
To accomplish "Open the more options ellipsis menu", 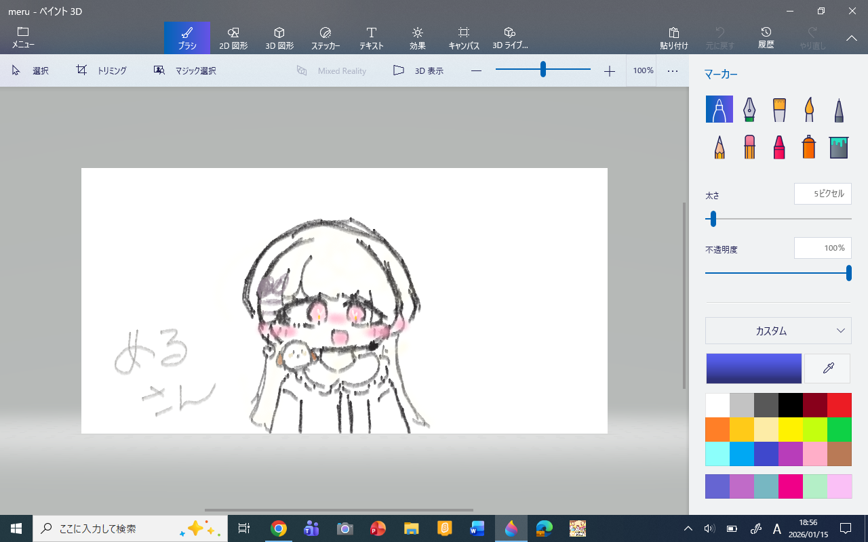I will point(673,70).
